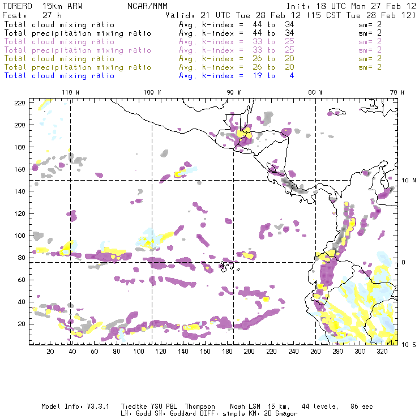
Task: Select the 'Init: 18 UTC Mon 27 Feb 12' text
Action: pos(351,6)
